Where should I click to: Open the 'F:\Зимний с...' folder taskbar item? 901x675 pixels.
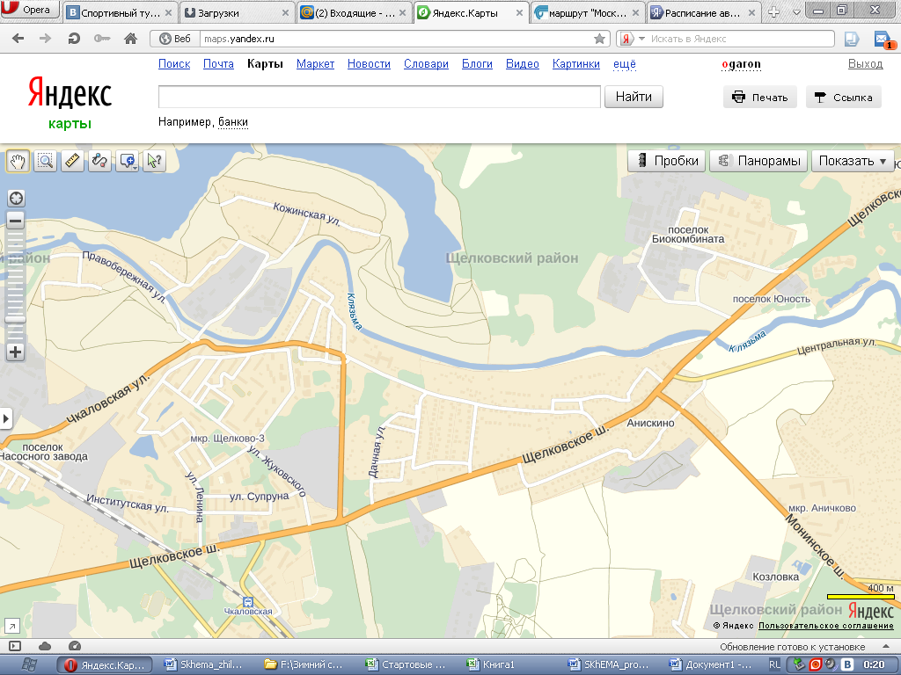(304, 664)
